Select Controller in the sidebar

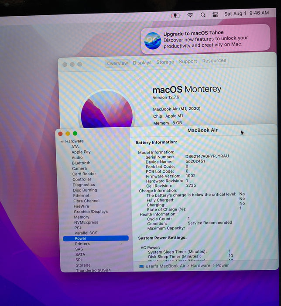[x=82, y=179]
